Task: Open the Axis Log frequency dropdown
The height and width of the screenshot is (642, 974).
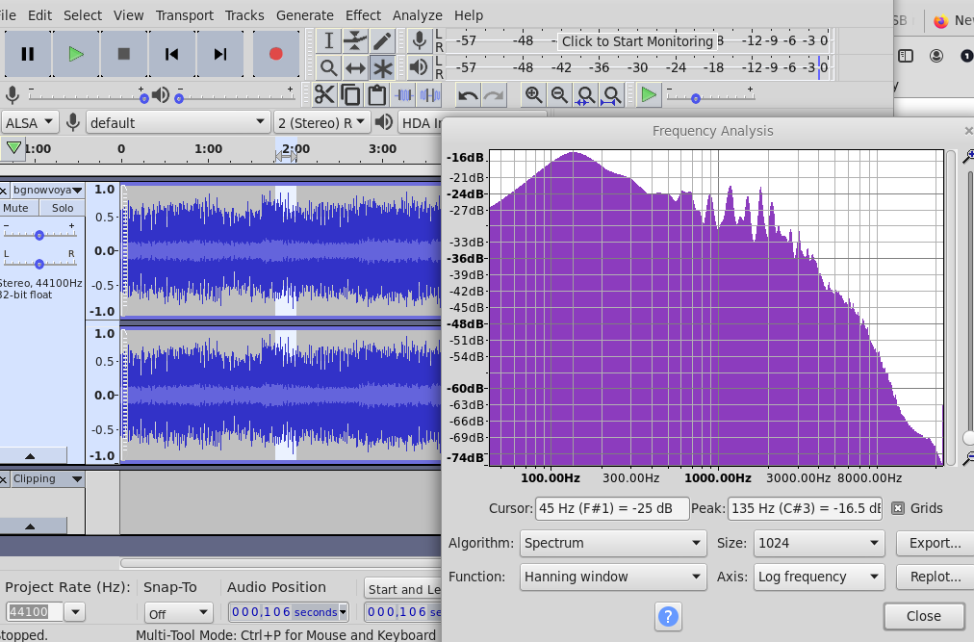Action: click(819, 577)
